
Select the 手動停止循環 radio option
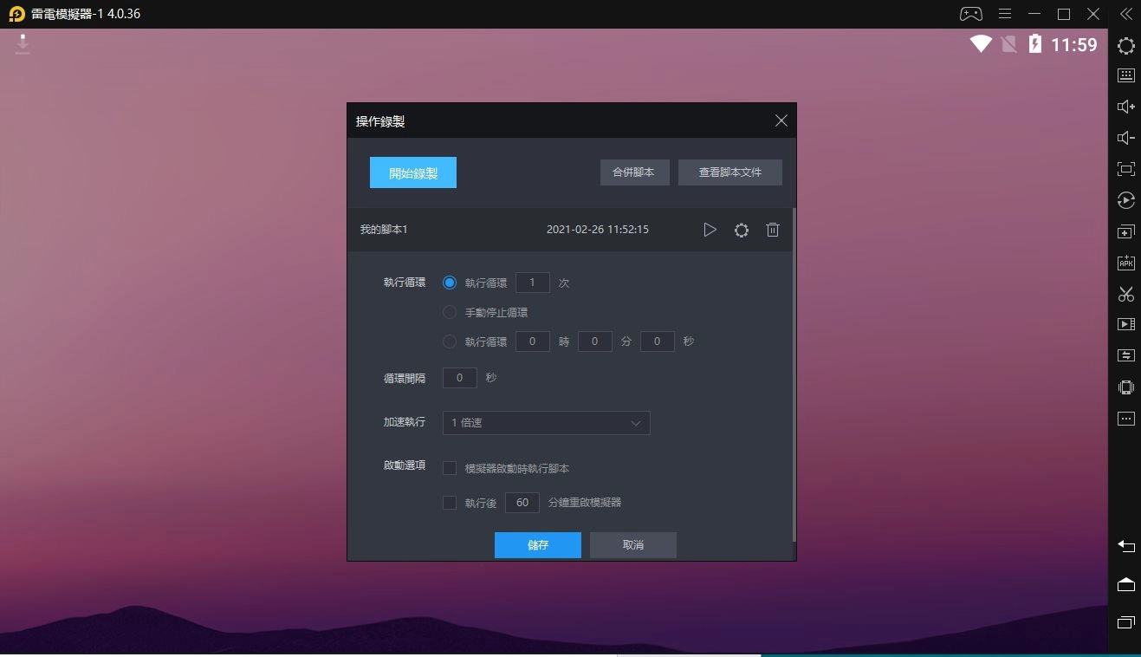(x=450, y=312)
